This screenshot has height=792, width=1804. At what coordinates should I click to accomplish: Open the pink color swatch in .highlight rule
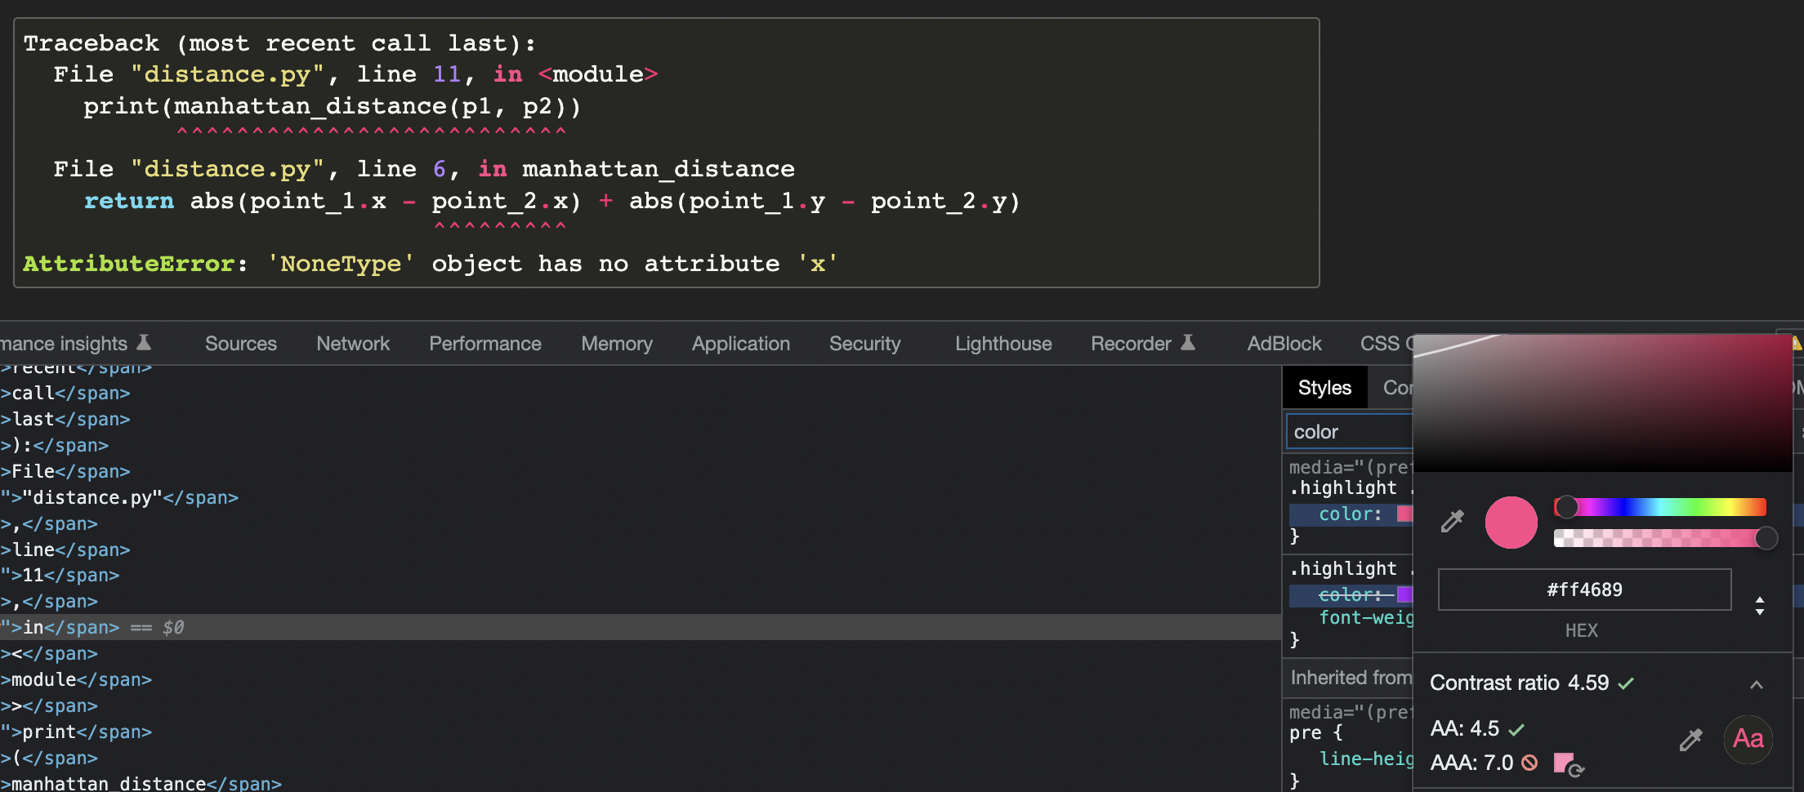click(1404, 514)
